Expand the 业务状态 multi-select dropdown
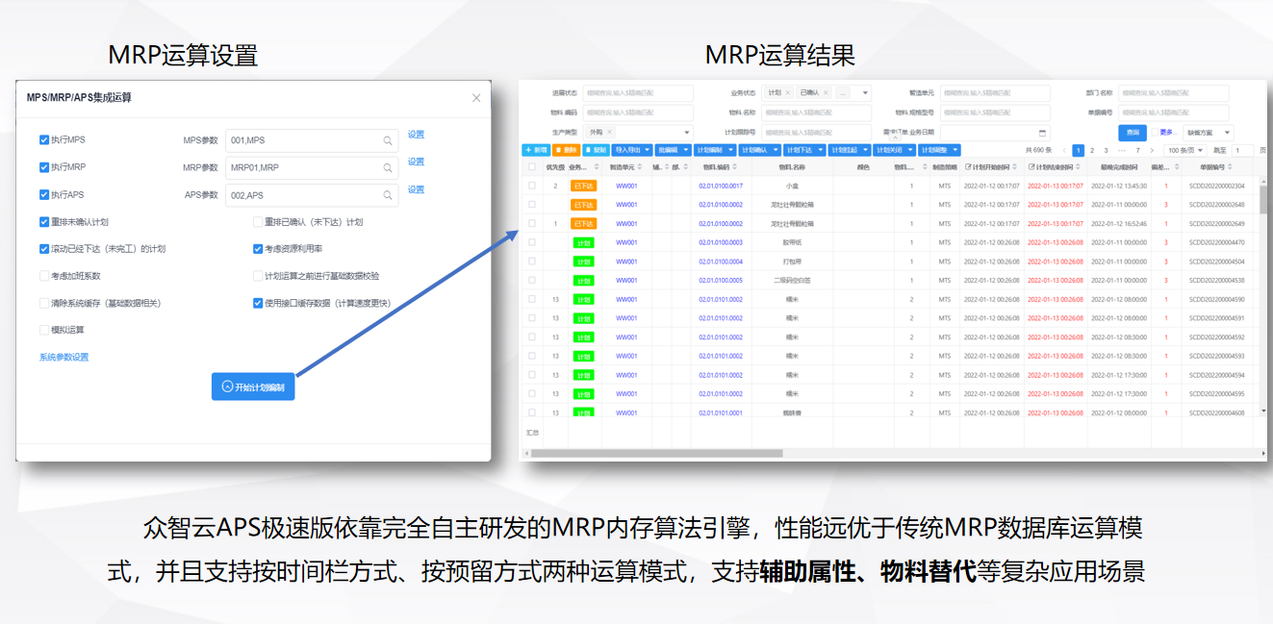This screenshot has width=1273, height=624. [x=865, y=93]
